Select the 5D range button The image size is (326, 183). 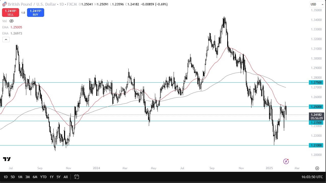coord(13,177)
